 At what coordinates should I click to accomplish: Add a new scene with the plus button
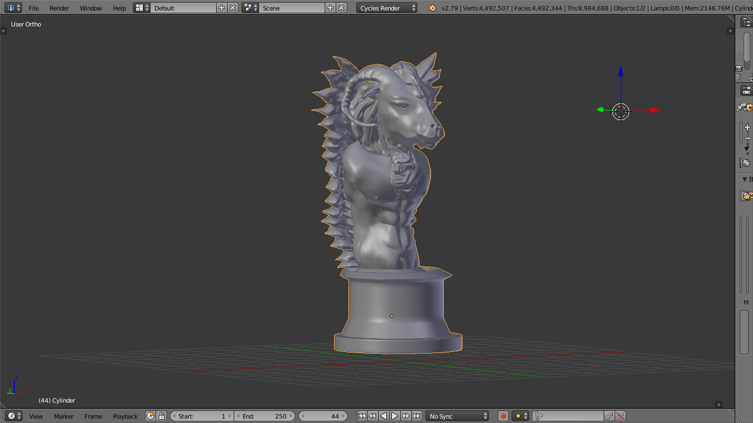click(329, 8)
